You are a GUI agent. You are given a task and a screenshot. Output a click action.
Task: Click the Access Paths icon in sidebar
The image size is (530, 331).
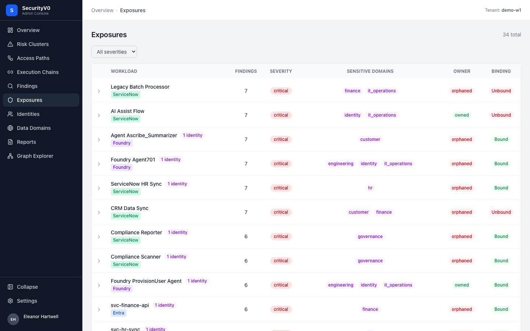[10, 58]
